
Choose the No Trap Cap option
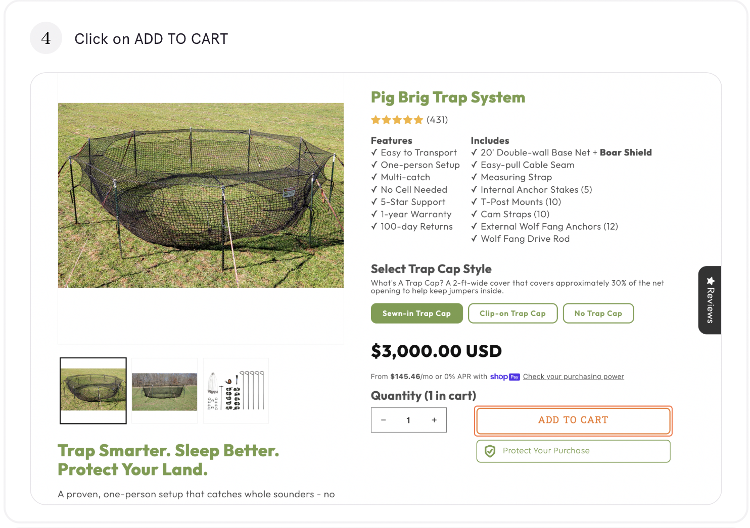[598, 313]
